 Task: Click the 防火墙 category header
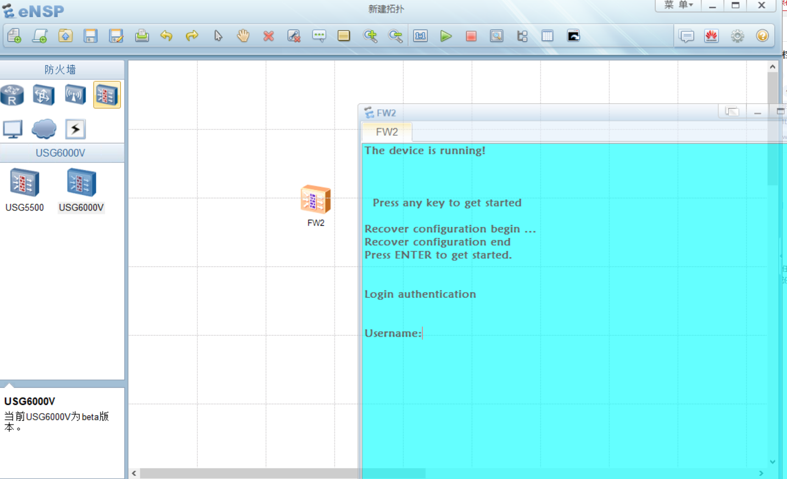click(x=60, y=70)
